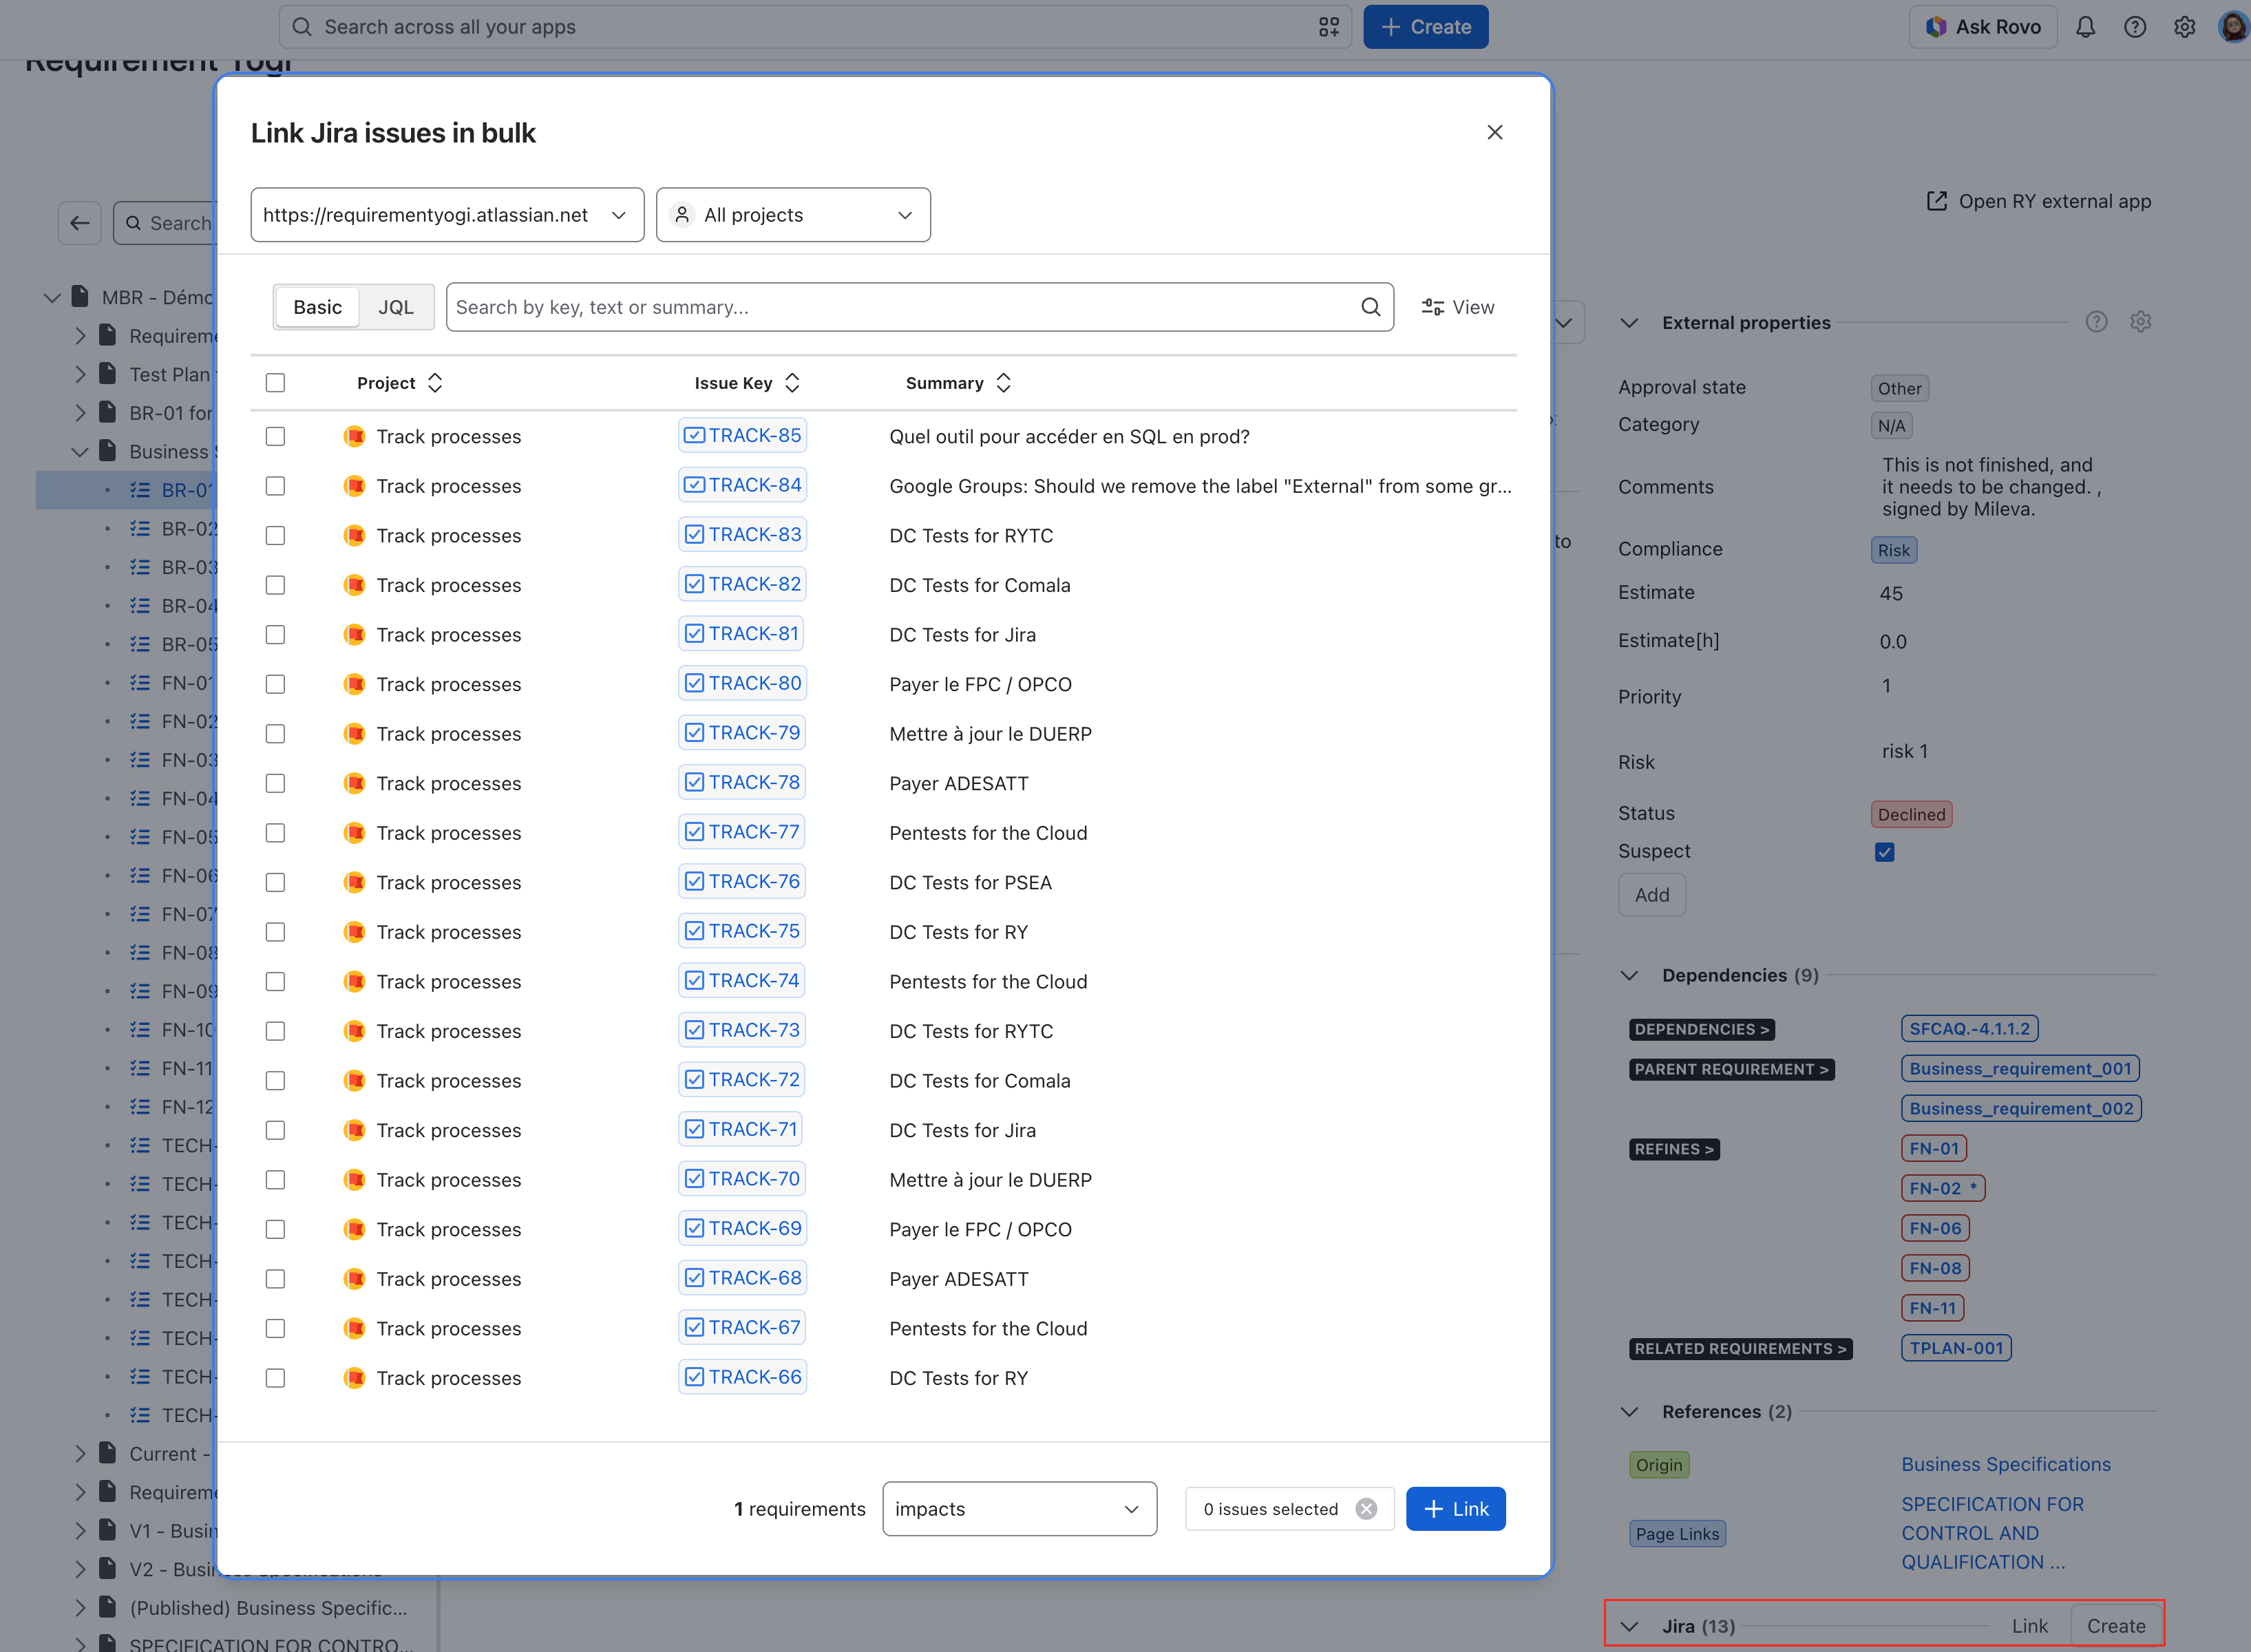This screenshot has height=1652, width=2251.
Task: Click the Track processes icon in TRACK-85 row
Action: (354, 436)
